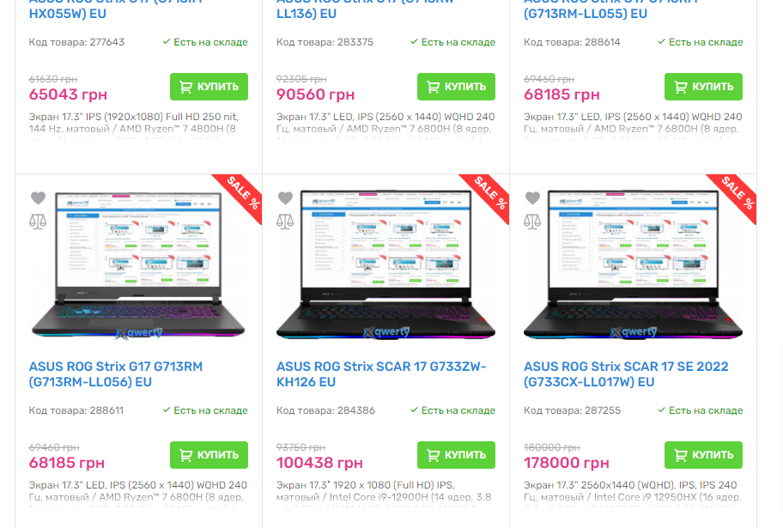Image resolution: width=783 pixels, height=528 pixels.
Task: Click compare scales icon for SCAR 17 SE 2022
Action: (532, 222)
